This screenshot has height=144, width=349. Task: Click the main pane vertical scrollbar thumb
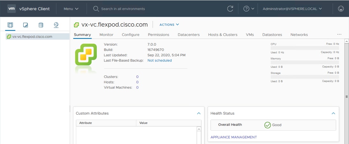346,96
